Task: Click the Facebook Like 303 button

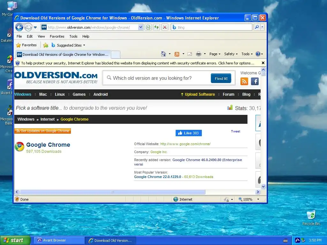Action: 188,133
